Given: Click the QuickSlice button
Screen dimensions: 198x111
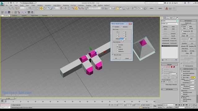Looking at the screenshot, I should 184,43.
